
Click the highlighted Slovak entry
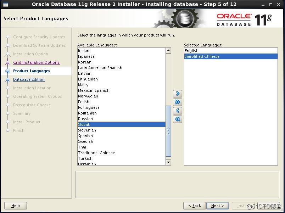point(122,124)
